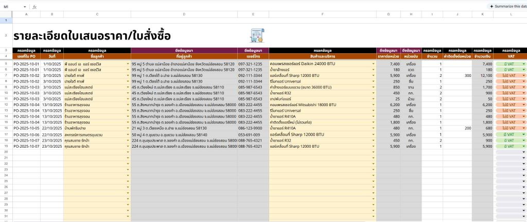
Task: Expand customer name dropdown in row 5
Action: [128, 64]
